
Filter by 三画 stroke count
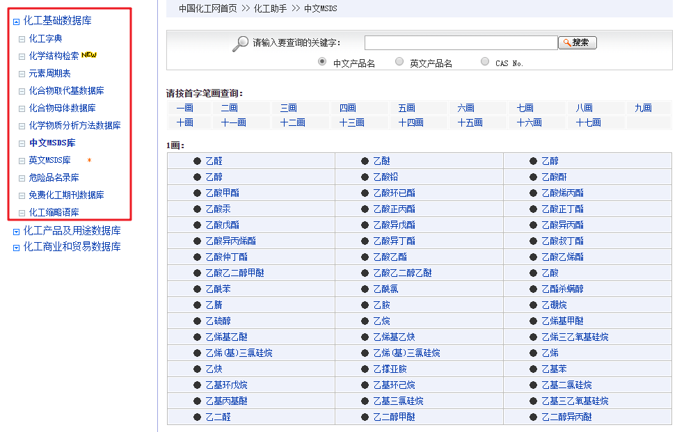289,108
